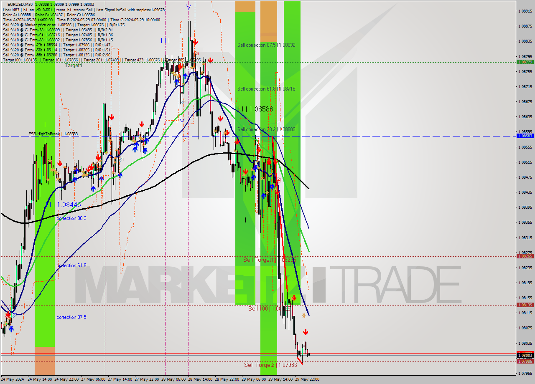Select the Sell correction 61.8 | 1.08716 label
535x384 pixels.
coord(266,89)
